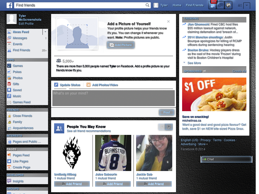Open the notifications globe icon
Image resolution: width=259 pixels, height=194 pixels.
pyautogui.click(x=228, y=6)
